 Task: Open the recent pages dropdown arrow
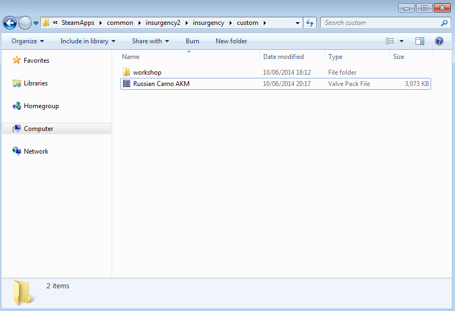point(36,23)
